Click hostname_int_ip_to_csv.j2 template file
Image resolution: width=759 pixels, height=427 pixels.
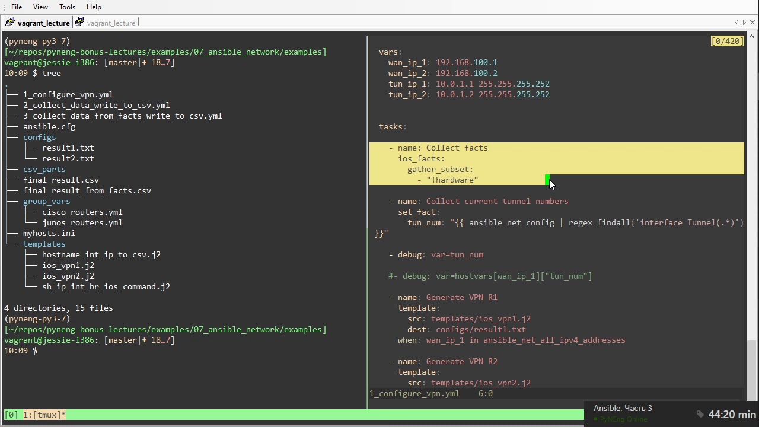[101, 254]
